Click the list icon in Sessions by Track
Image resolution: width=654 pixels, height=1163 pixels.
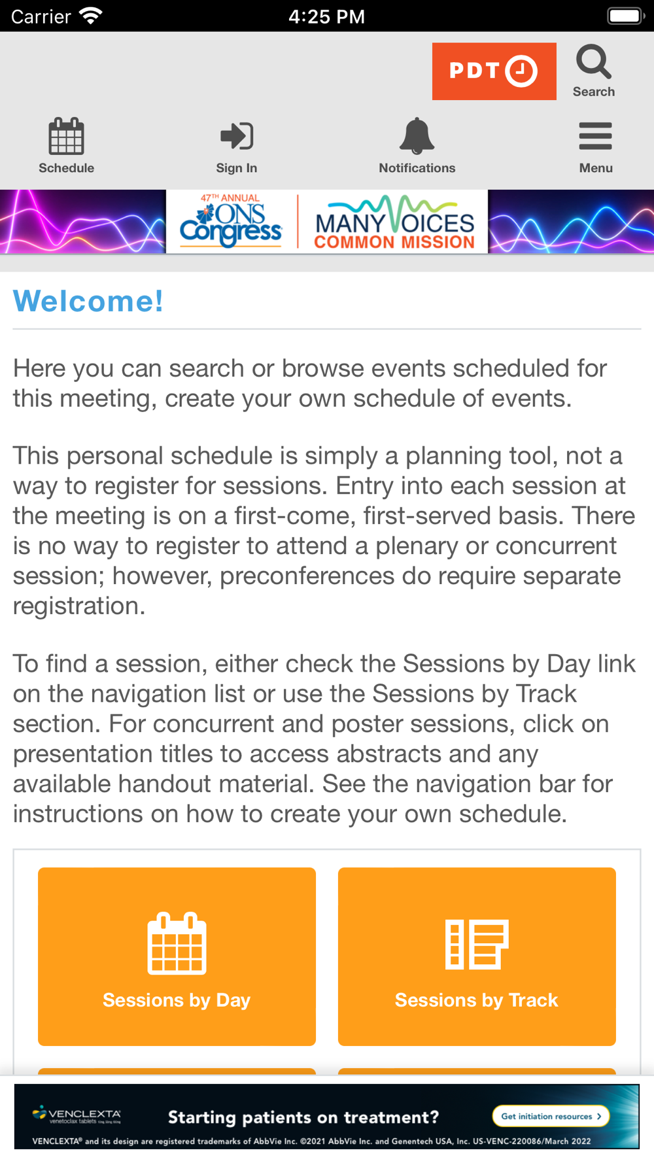pos(477,944)
